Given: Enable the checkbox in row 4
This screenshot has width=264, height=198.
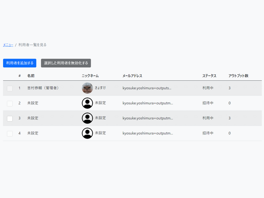Looking at the screenshot, I should tap(10, 133).
